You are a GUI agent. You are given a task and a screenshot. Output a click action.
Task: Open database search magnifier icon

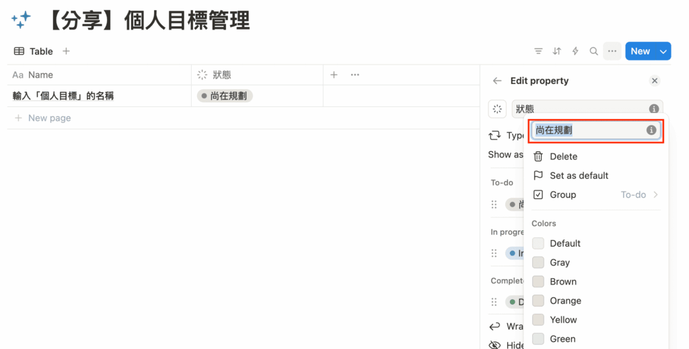593,51
